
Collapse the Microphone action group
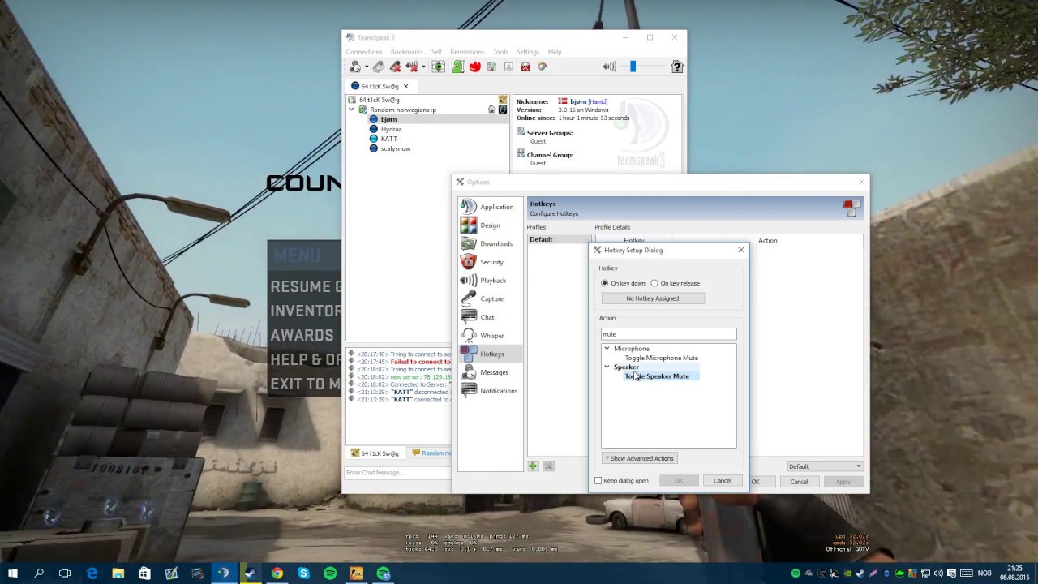coord(607,349)
